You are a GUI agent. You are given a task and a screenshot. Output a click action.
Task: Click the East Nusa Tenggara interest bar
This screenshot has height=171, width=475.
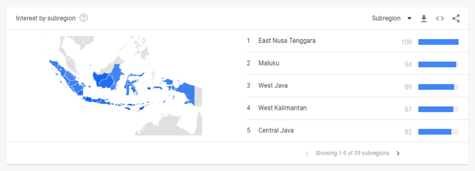pyautogui.click(x=438, y=42)
